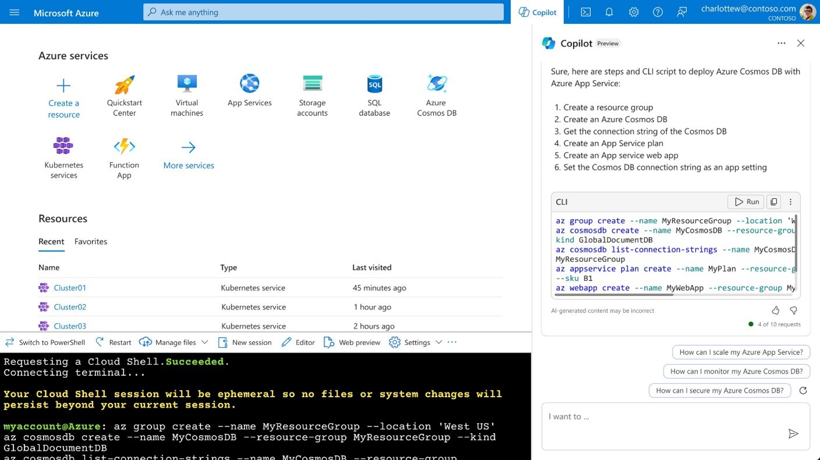Thumbs down the AI-generated answer
820x460 pixels.
(x=793, y=310)
